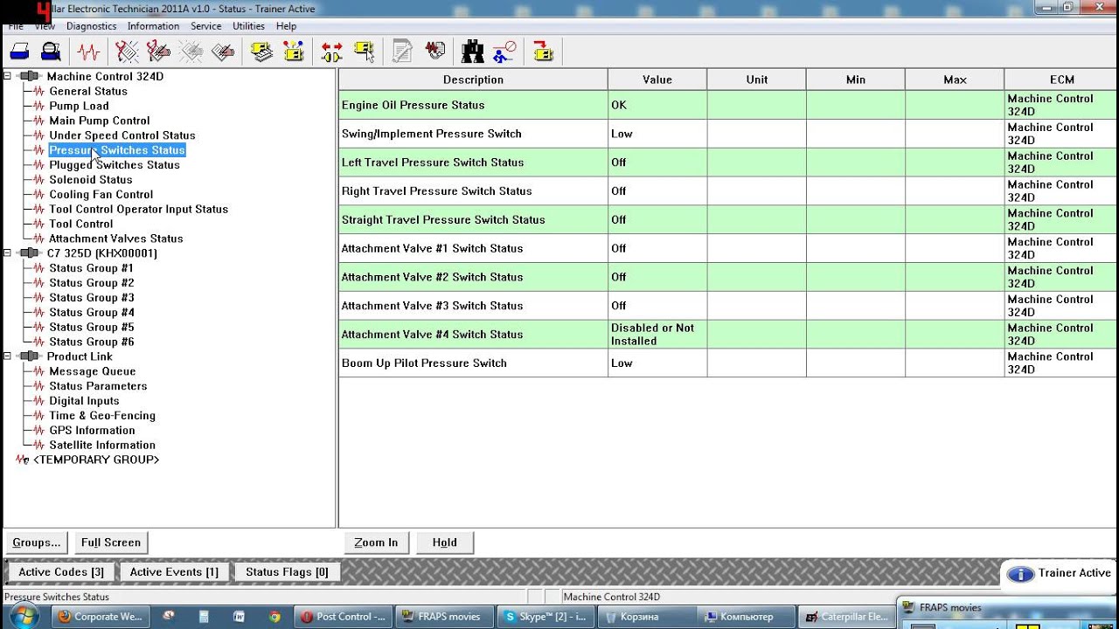The width and height of the screenshot is (1119, 629).
Task: Open Active Diagnostic Codes (first stethoscope icon)
Action: coord(127,52)
